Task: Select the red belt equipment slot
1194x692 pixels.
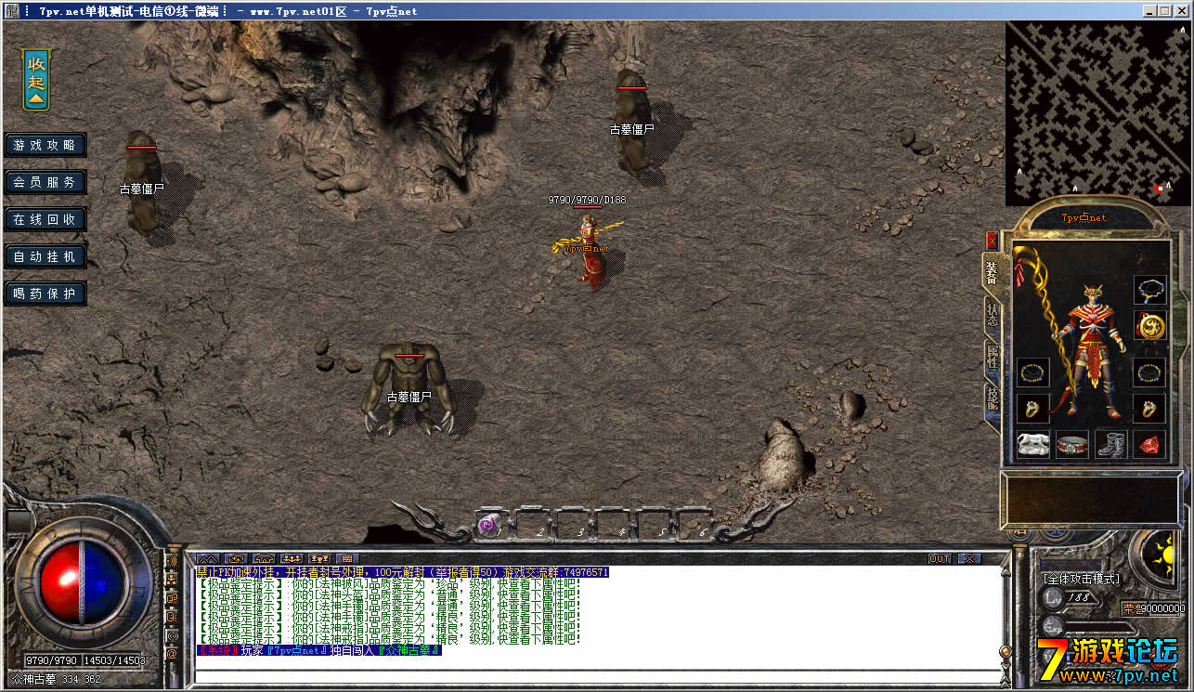Action: [x=1072, y=444]
